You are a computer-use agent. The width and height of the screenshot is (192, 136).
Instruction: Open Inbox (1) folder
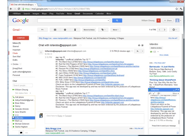(x=17, y=43)
